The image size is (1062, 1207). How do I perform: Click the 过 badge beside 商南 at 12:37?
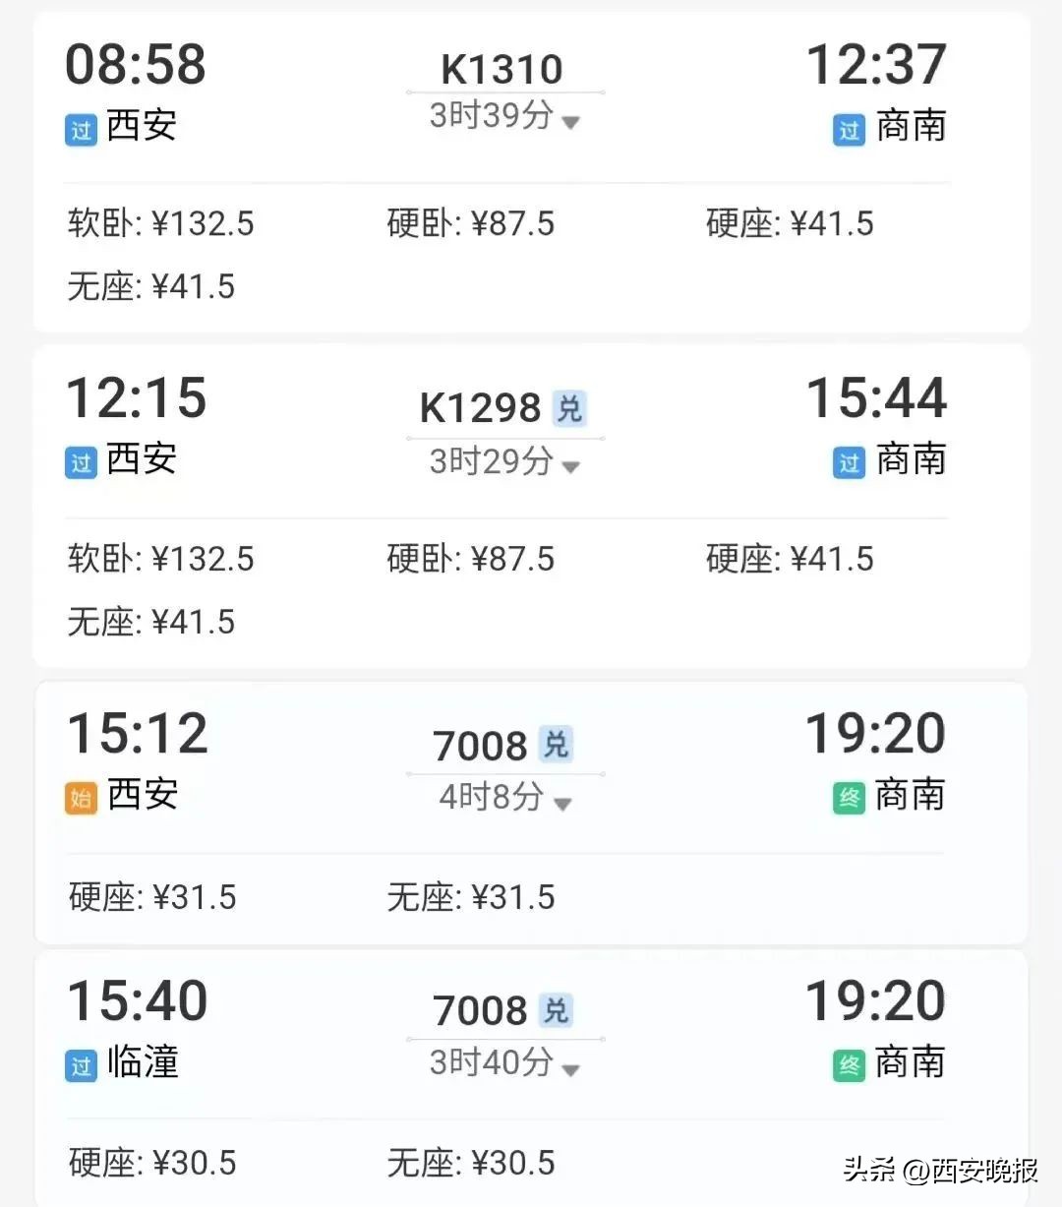pos(849,130)
